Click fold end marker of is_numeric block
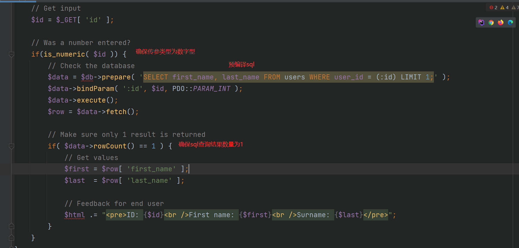Viewport: 519px width, 248px height. click(x=12, y=238)
